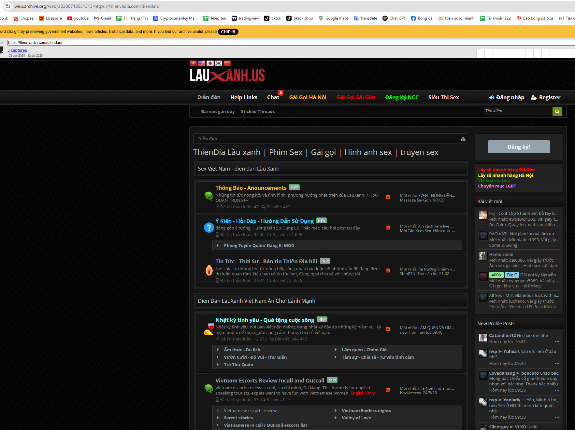Click RSS icon for Tin Tức forum
This screenshot has width=575, height=430.
(388, 270)
